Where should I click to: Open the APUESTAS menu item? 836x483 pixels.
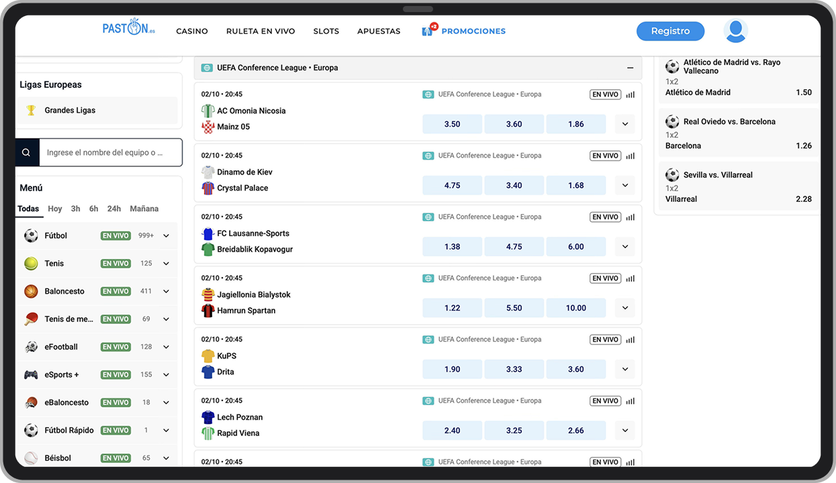tap(379, 31)
